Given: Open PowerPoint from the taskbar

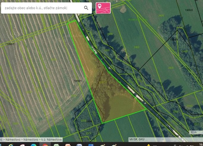Looking at the screenshot, I should pyautogui.click(x=68, y=145).
